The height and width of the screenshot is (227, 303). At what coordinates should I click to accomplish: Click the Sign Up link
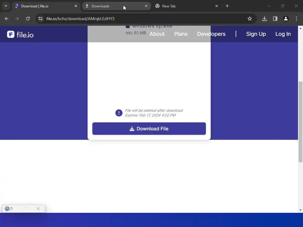point(256,34)
